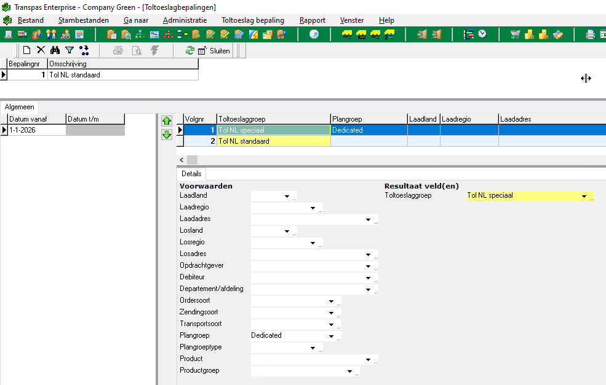The width and height of the screenshot is (606, 385).
Task: Open the Help menu
Action: click(x=386, y=20)
